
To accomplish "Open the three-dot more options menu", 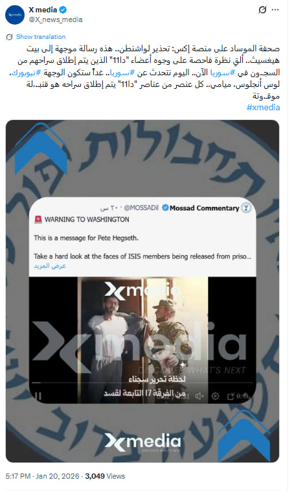I will point(275,10).
